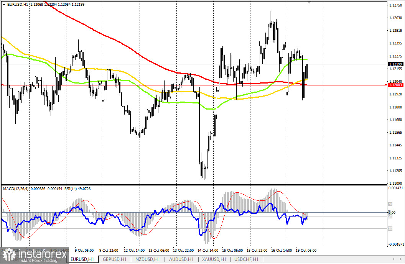
Task: Open the GBPUSD,H1 chart tab
Action: point(115,259)
